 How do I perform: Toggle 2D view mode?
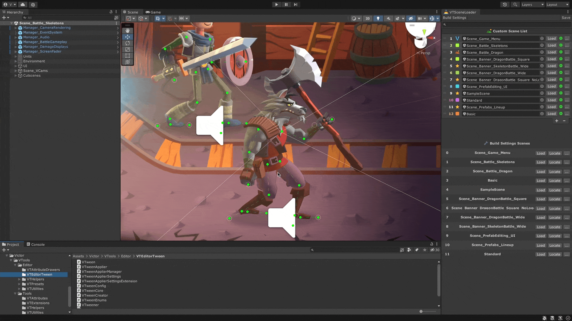tap(368, 18)
